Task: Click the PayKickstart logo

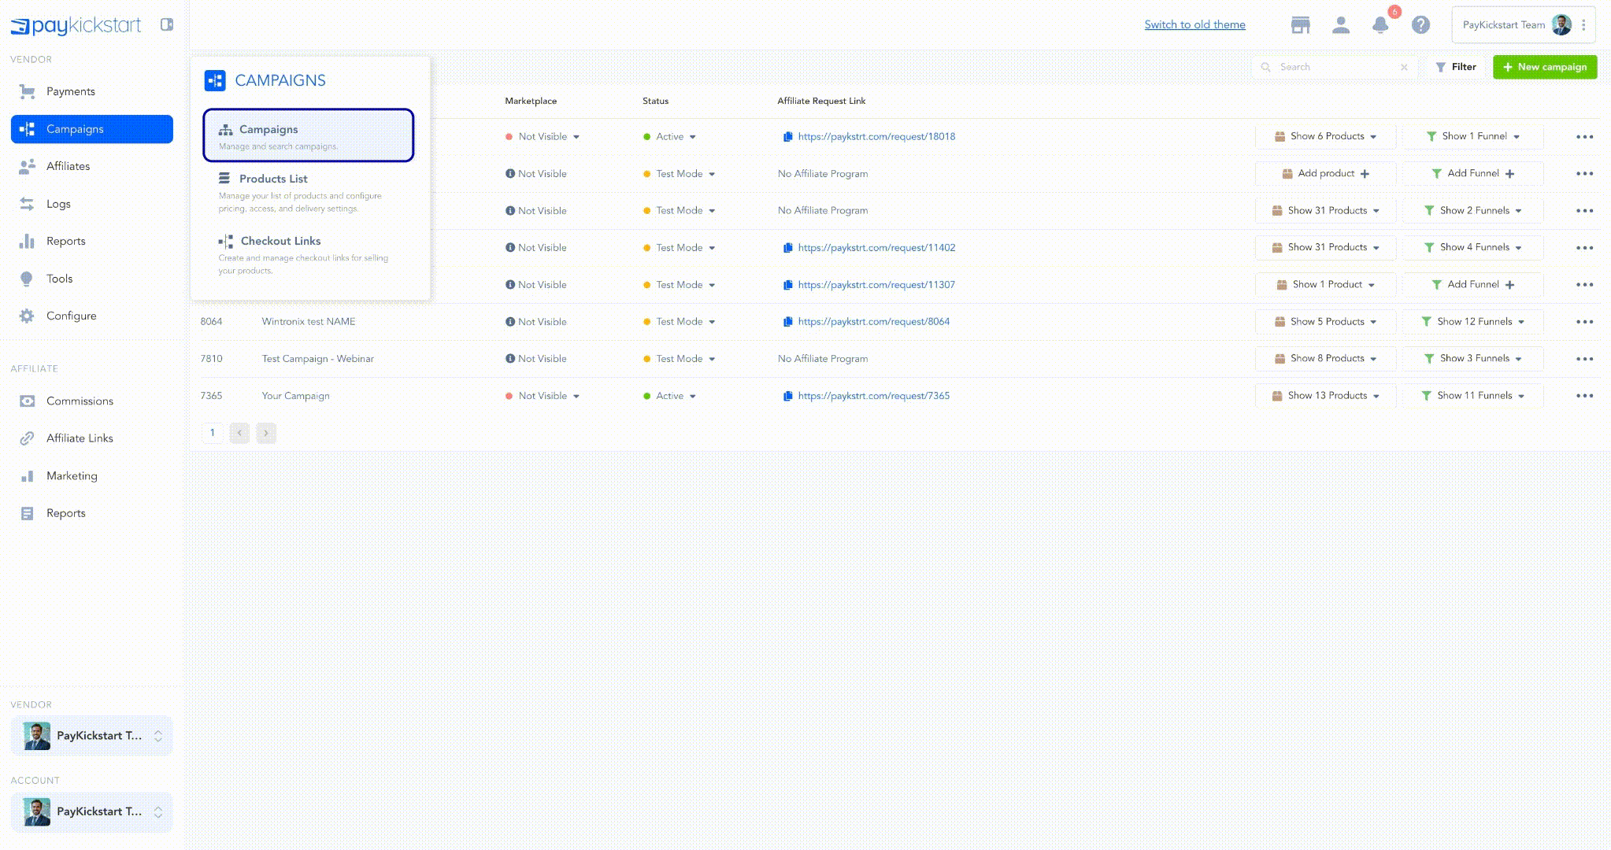Action: click(x=76, y=25)
